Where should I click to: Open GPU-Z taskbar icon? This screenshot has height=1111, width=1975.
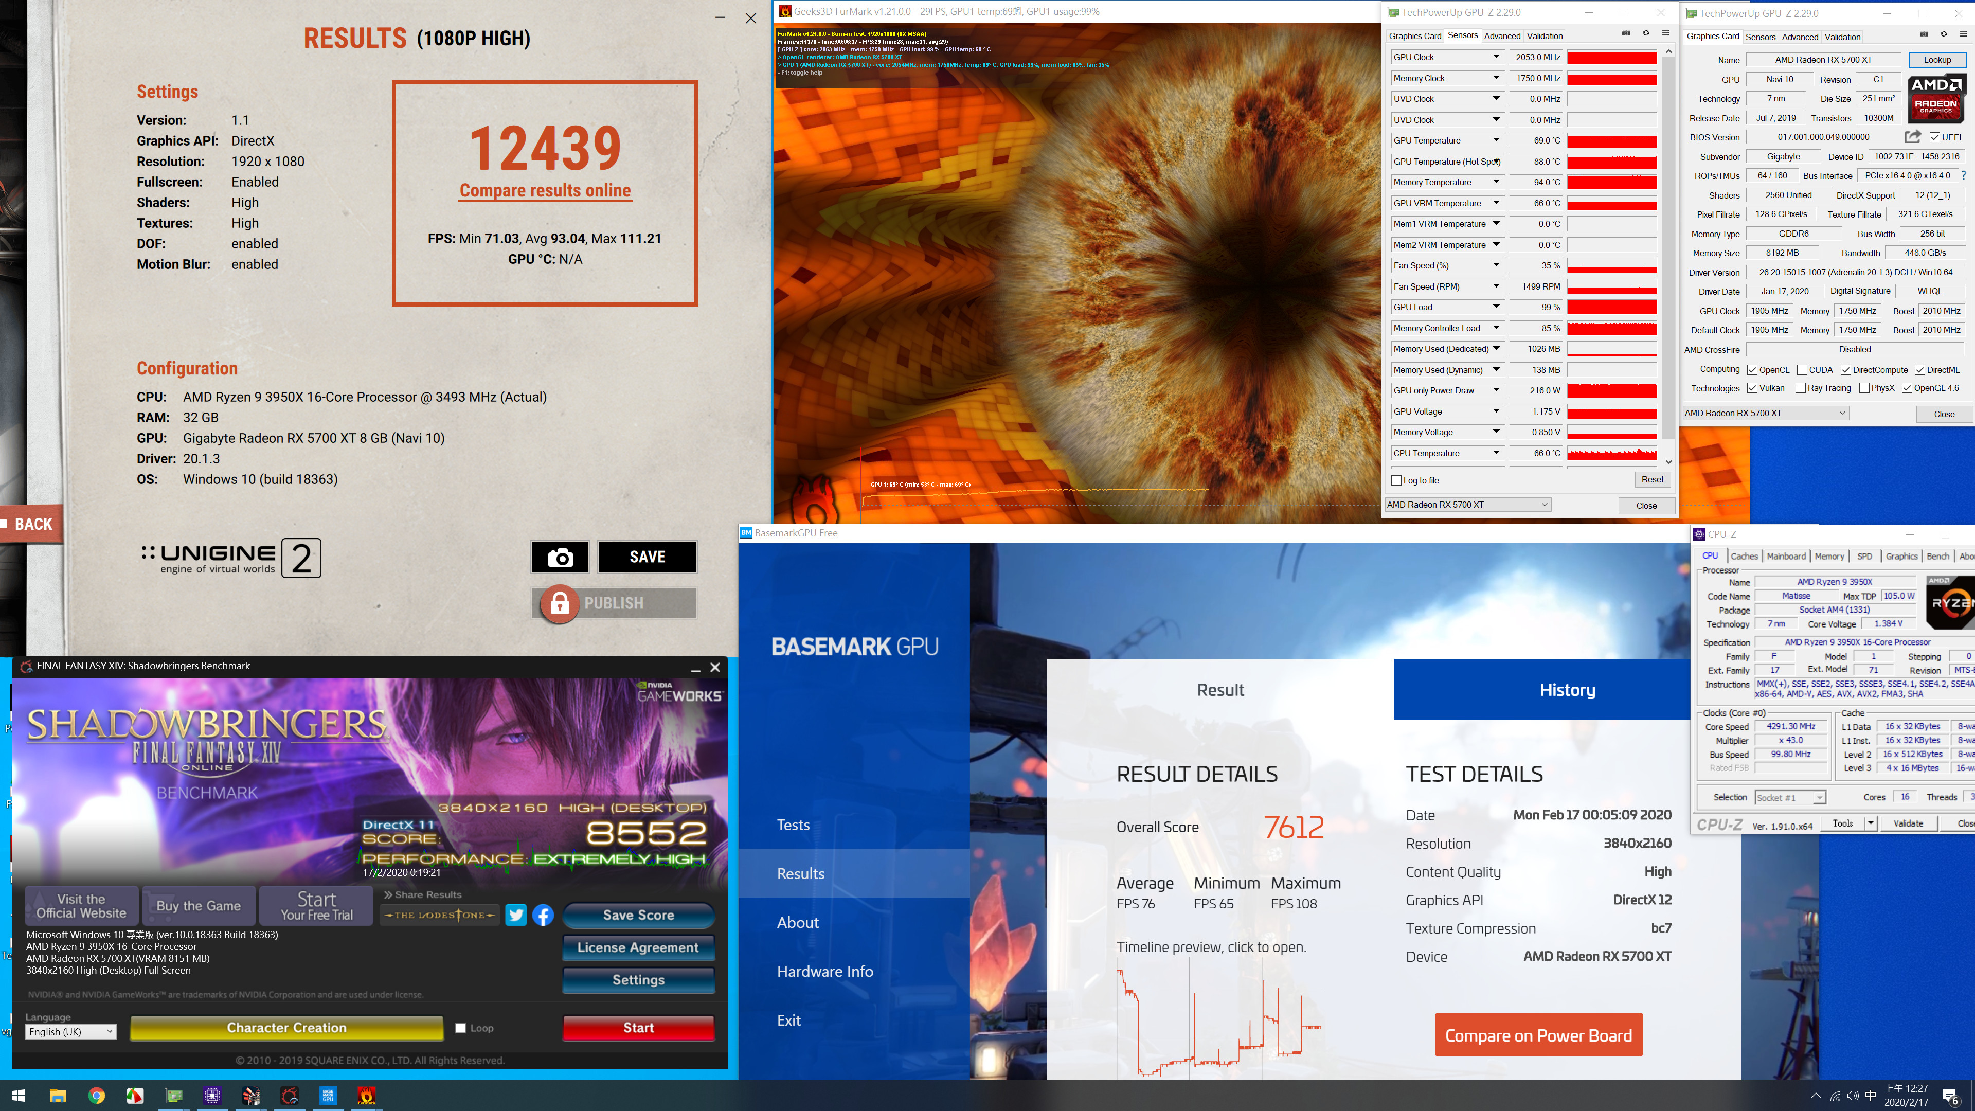174,1096
